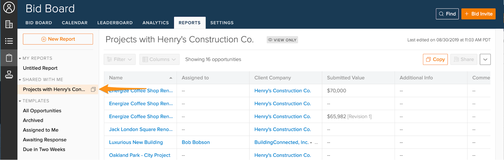Click copy icon beside Projects with Henry's Con...

click(x=93, y=89)
